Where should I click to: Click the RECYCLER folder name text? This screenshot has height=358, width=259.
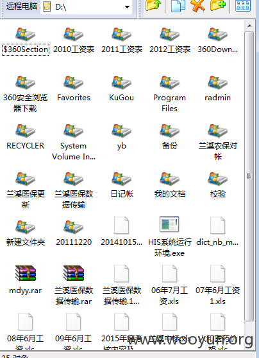25,146
